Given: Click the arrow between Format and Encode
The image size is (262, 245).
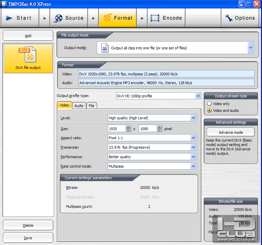Looking at the screenshot, I should click(x=142, y=18).
